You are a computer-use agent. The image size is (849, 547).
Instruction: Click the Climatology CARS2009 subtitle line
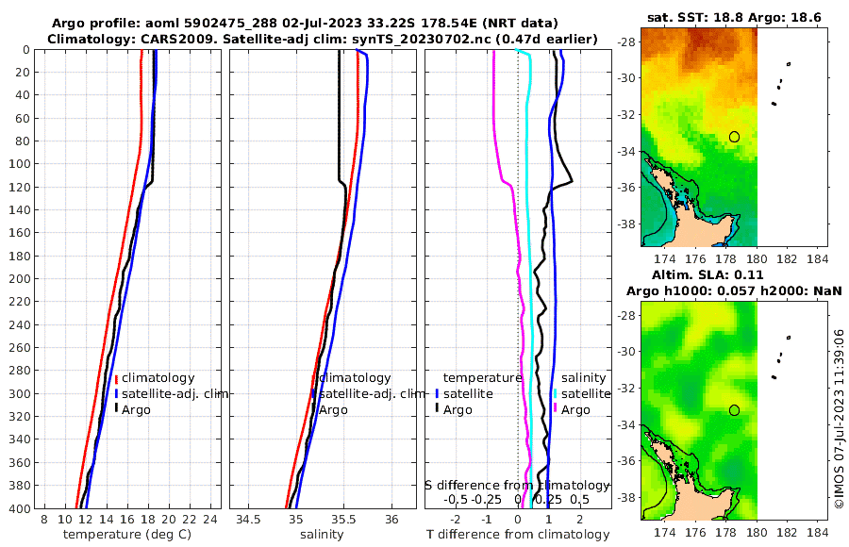(323, 39)
